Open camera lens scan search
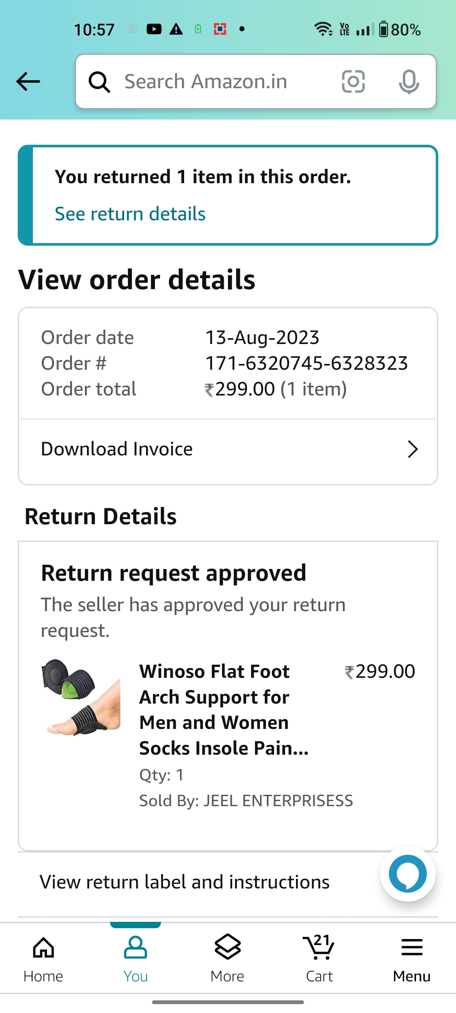The height and width of the screenshot is (1013, 456). coord(353,81)
